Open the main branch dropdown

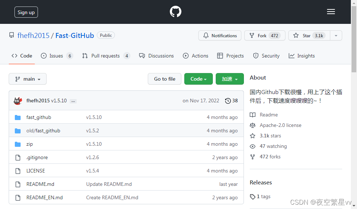tap(27, 79)
